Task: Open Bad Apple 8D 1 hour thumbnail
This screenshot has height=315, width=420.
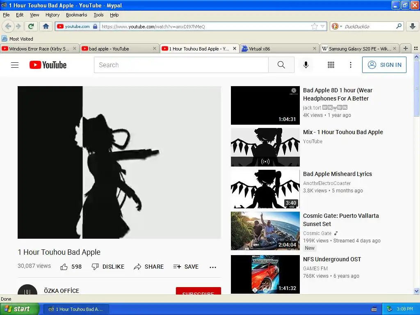Action: tap(265, 105)
